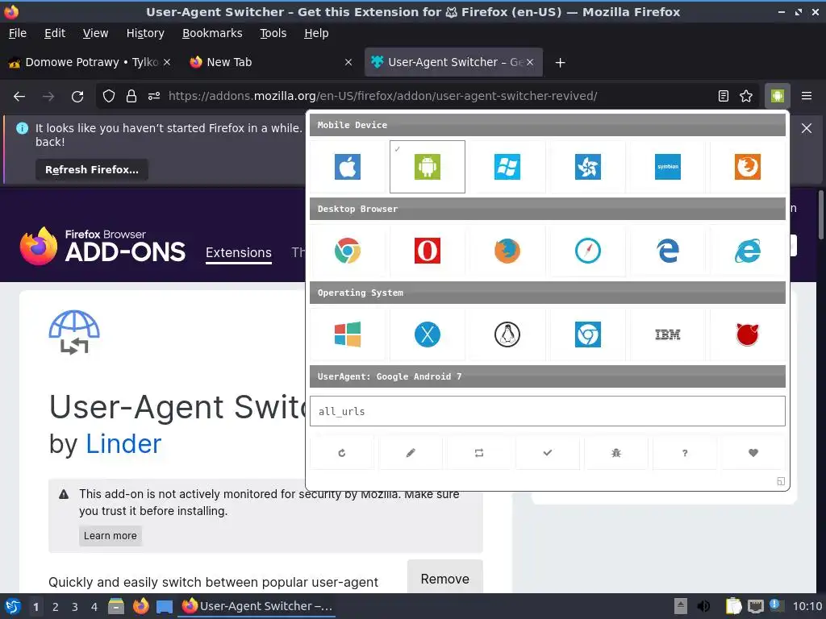Open the taskbar volume control
Screen dimensions: 826x619
pyautogui.click(x=703, y=606)
